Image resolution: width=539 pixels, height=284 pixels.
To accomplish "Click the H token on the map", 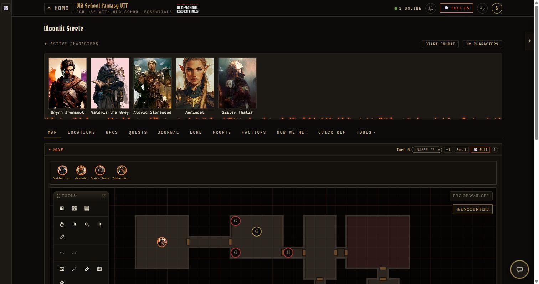I will click(x=288, y=253).
